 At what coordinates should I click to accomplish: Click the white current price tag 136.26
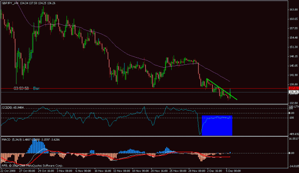tap(293, 92)
